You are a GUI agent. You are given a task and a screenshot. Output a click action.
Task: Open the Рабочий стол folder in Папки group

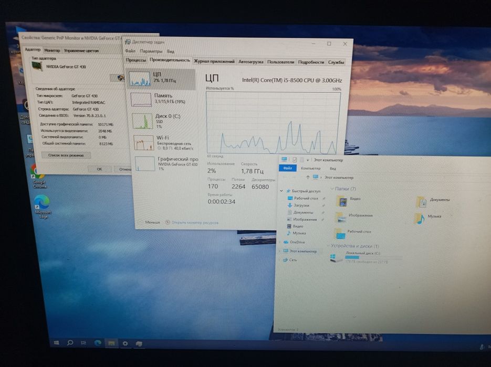[340, 233]
